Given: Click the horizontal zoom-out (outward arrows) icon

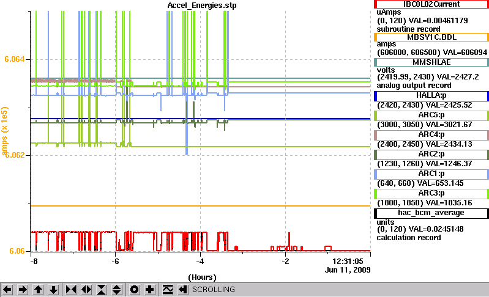Looking at the screenshot, I should [x=86, y=290].
